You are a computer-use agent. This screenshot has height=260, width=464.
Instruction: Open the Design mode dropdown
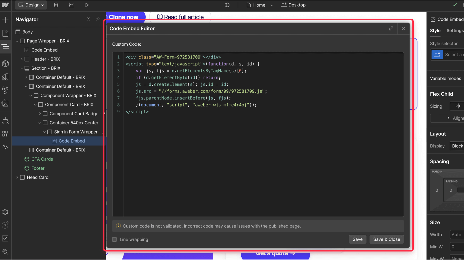point(31,5)
